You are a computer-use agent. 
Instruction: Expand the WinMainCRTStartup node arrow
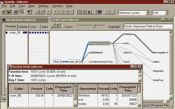(x=111, y=43)
